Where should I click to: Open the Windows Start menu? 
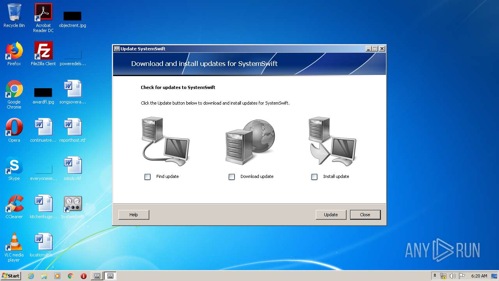(x=11, y=276)
